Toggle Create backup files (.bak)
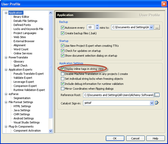This screenshot has height=144, width=168. click(63, 33)
